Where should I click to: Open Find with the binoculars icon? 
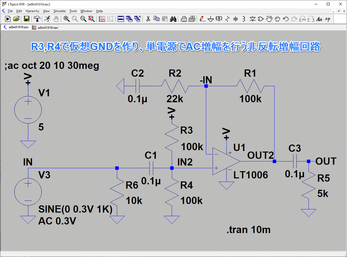173,19
